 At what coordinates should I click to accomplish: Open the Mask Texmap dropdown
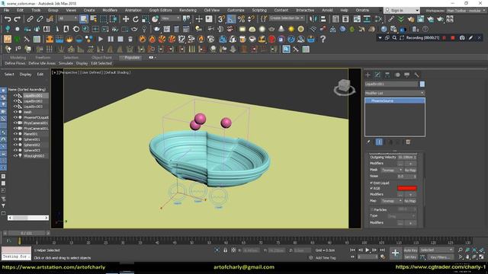coord(391,170)
